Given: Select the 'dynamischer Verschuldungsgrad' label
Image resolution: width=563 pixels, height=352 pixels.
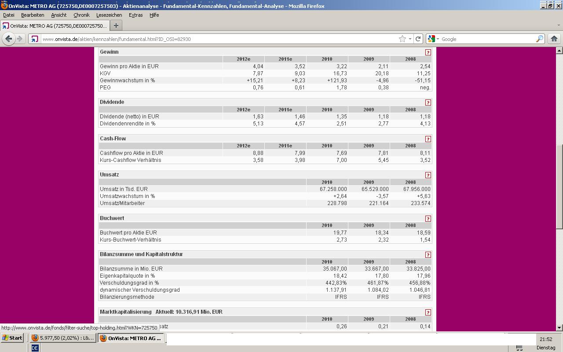Looking at the screenshot, I should [x=140, y=290].
